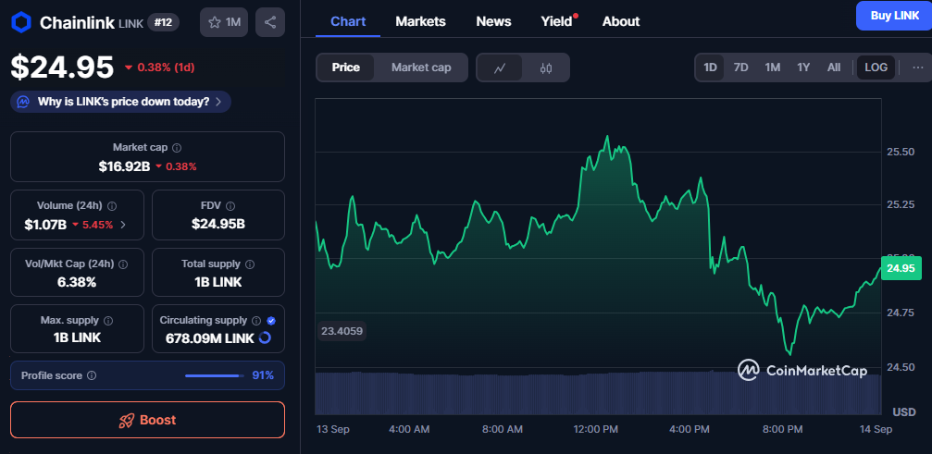Open the Markets tab
932x454 pixels.
point(420,21)
